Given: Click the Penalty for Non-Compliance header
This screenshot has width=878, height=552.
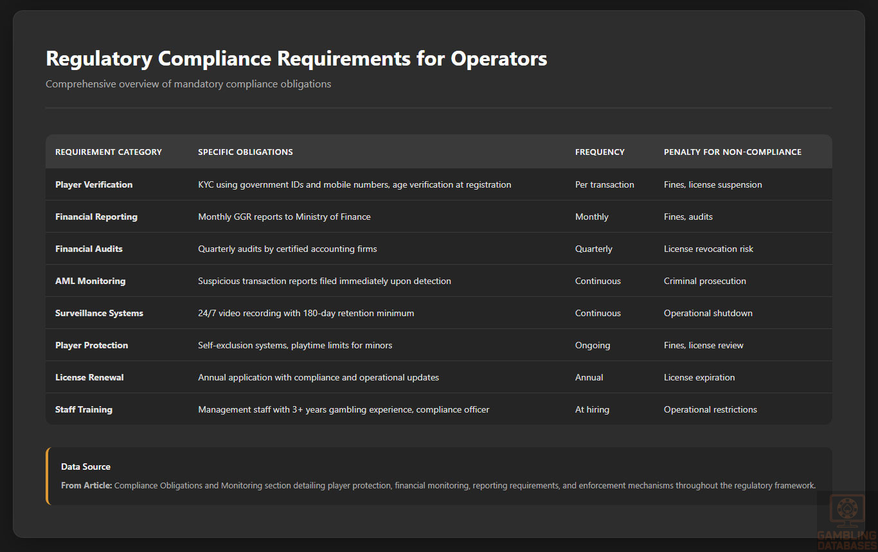Looking at the screenshot, I should (732, 152).
